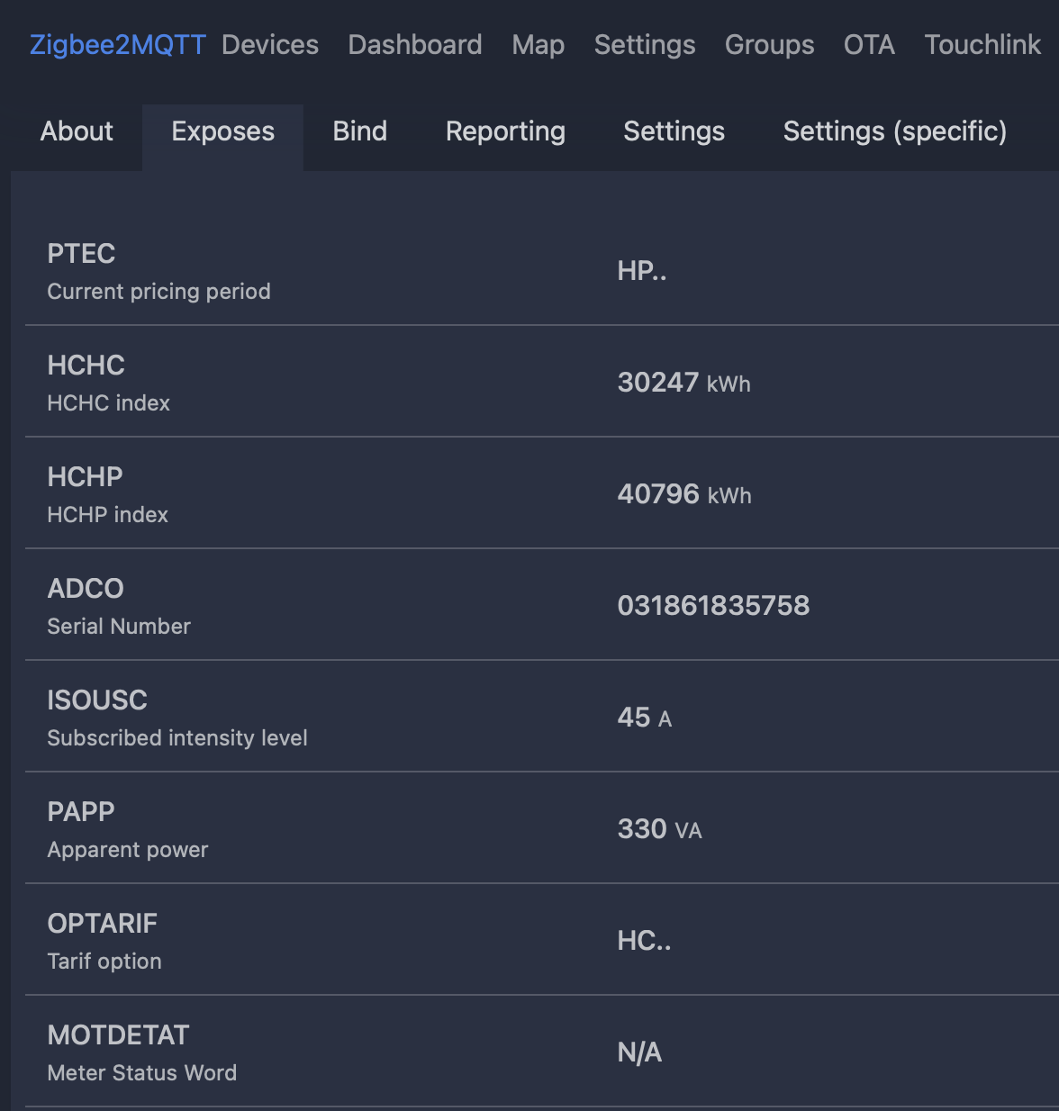Go to the Dashboard page
Viewport: 1059px width, 1111px height.
[415, 45]
